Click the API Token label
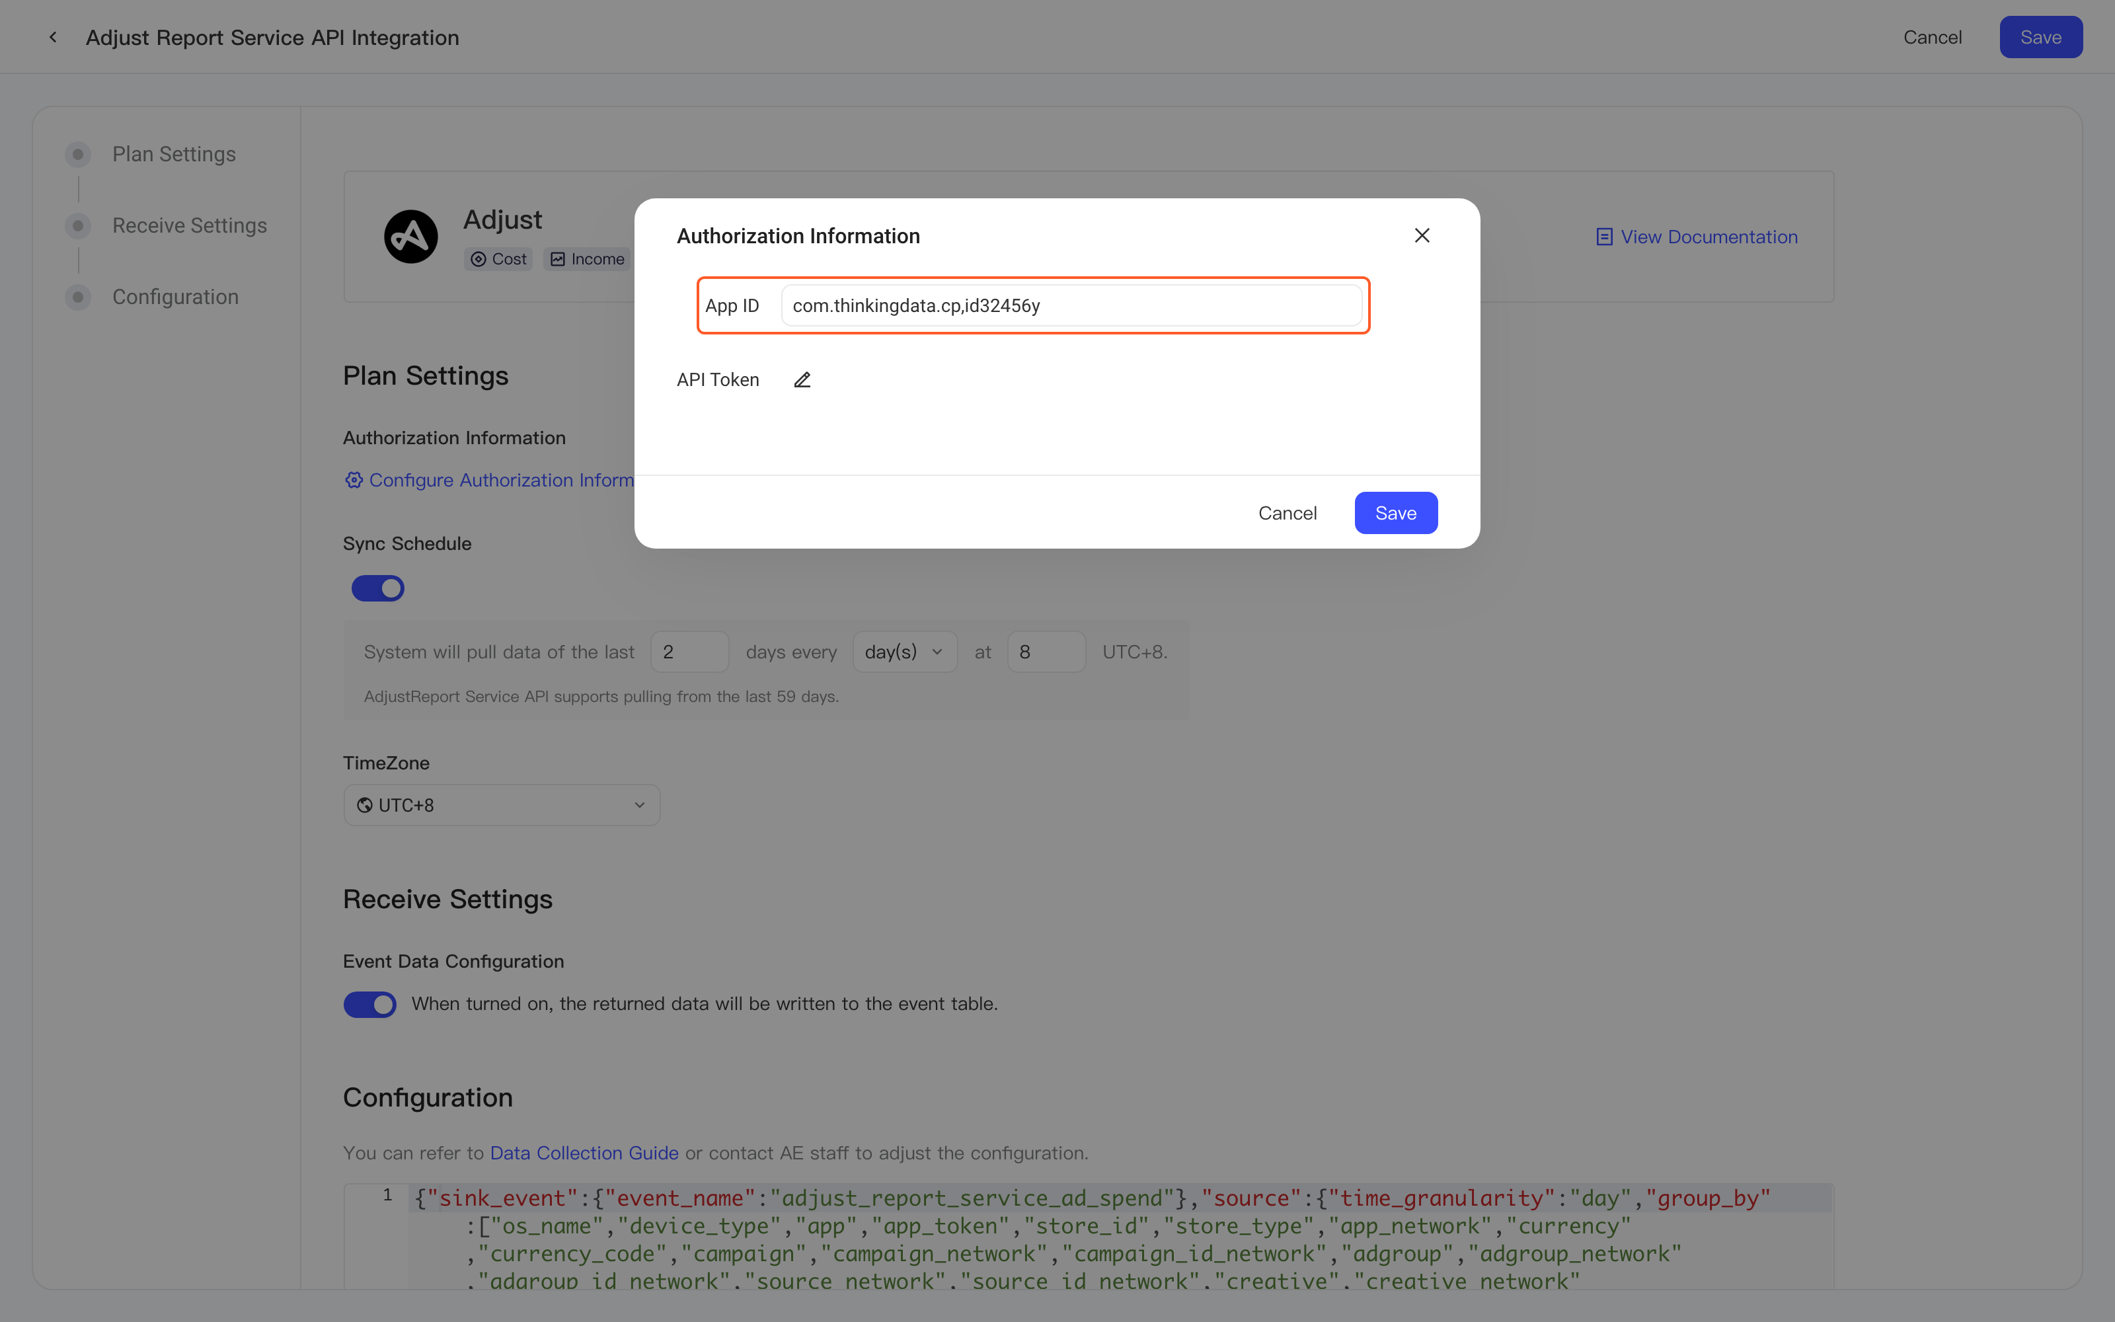 click(x=718, y=379)
